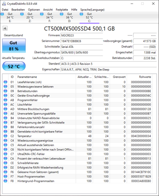Click the ID column header
The width and height of the screenshot is (159, 196).
[x=12, y=77]
